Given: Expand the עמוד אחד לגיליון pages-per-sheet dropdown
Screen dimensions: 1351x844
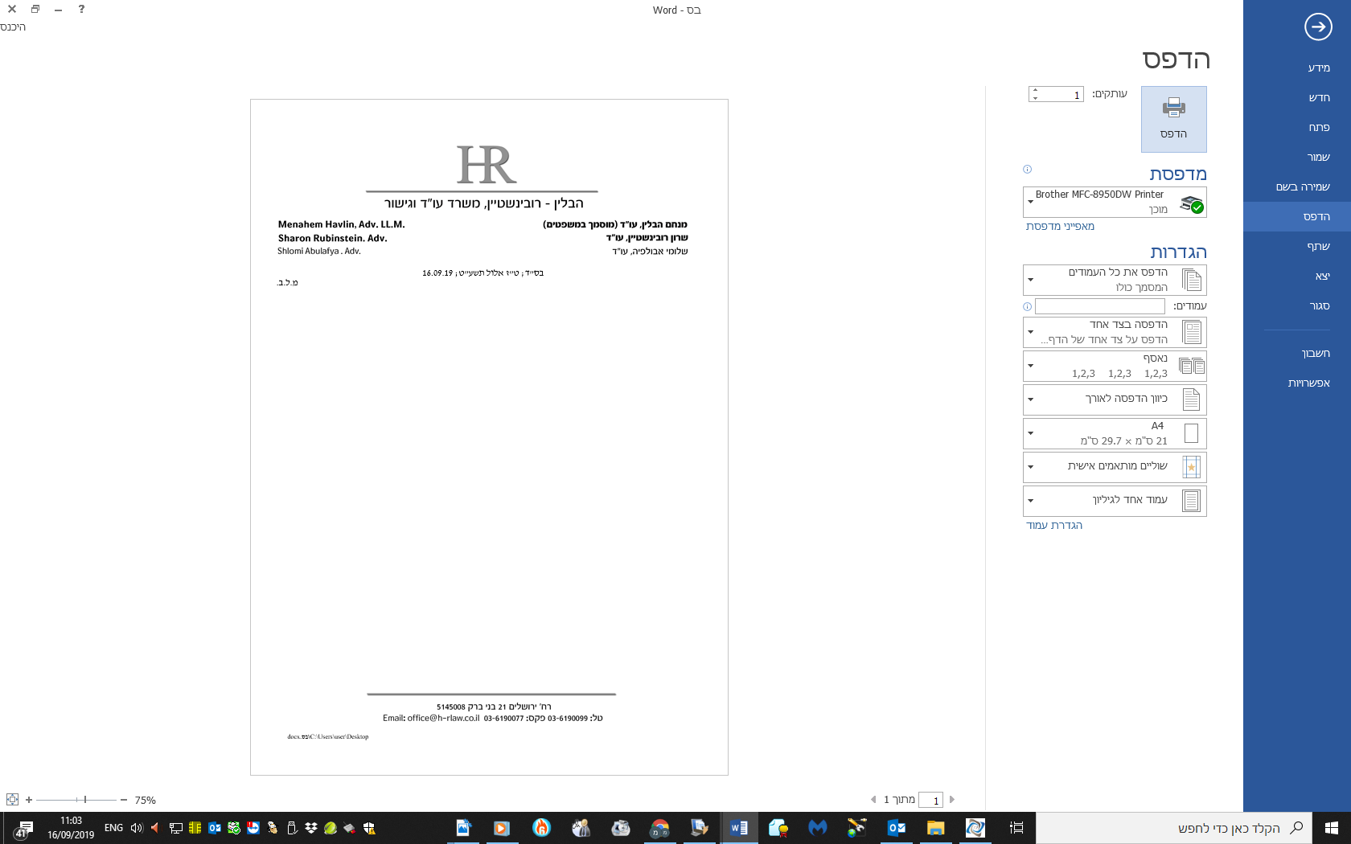Looking at the screenshot, I should (1115, 501).
